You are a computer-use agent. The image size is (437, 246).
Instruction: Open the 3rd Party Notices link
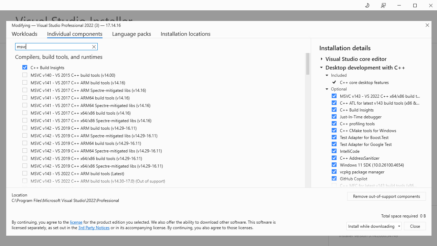pos(94,228)
